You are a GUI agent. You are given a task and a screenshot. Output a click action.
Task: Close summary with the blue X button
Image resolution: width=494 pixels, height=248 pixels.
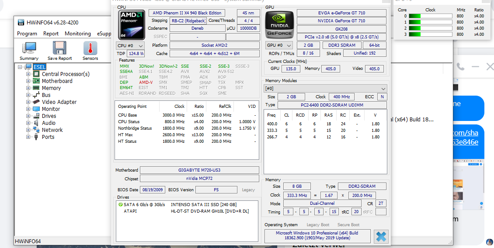tap(381, 236)
